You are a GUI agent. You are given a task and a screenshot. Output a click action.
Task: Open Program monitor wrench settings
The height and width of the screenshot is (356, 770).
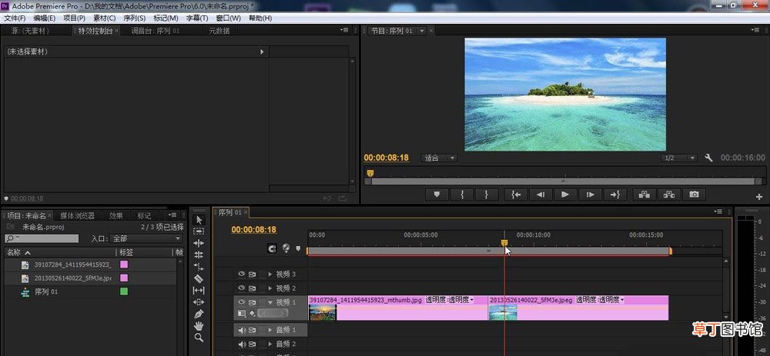tap(708, 158)
